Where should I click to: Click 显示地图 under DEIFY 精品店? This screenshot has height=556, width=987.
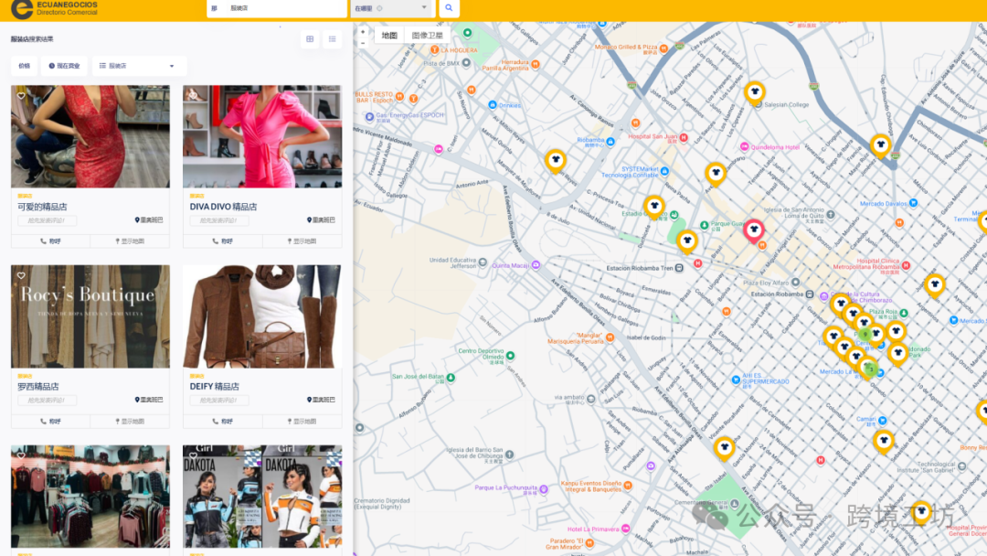tap(302, 422)
